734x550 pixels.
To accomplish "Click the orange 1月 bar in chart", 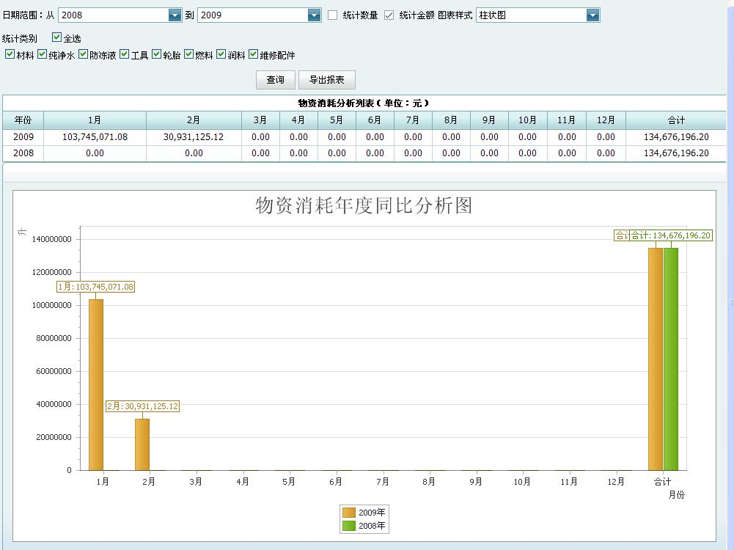I will coord(96,384).
